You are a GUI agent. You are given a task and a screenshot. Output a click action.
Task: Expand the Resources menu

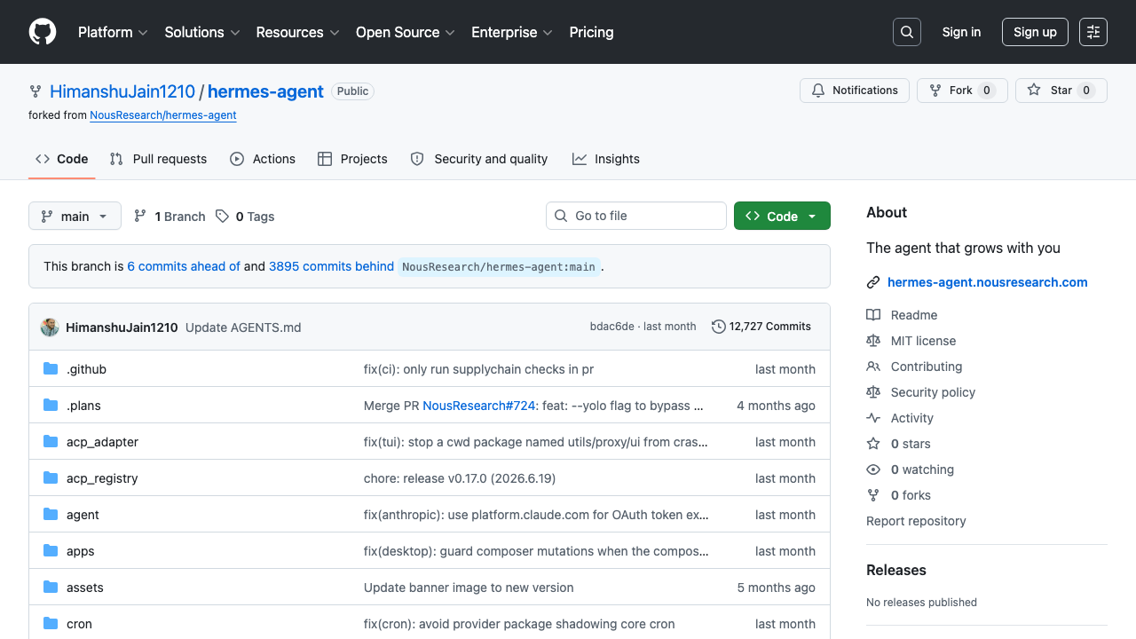[298, 32]
